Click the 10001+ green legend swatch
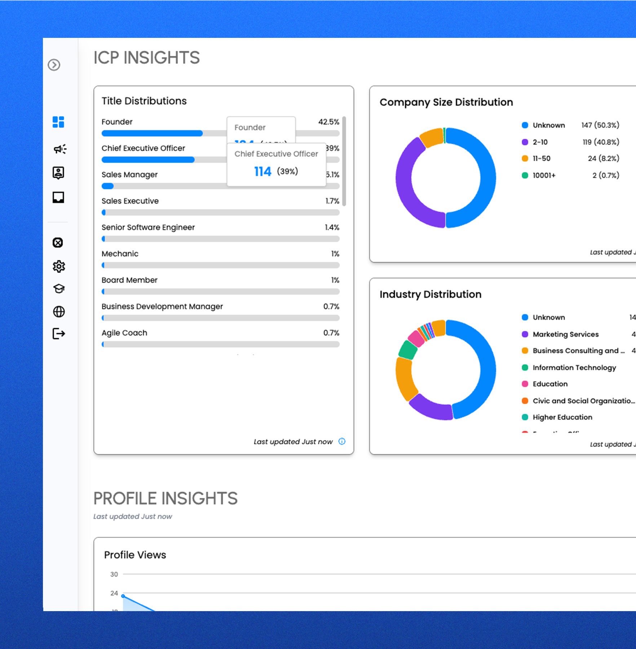Screen dimensions: 636x649 [x=525, y=175]
